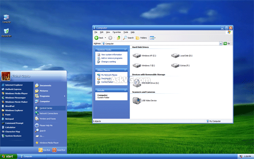Open the Recycle Bin desktop icon
The image size is (254, 159).
coord(6,33)
